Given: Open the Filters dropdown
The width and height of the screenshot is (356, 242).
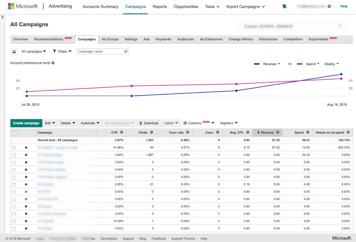Looking at the screenshot, I should tap(62, 51).
